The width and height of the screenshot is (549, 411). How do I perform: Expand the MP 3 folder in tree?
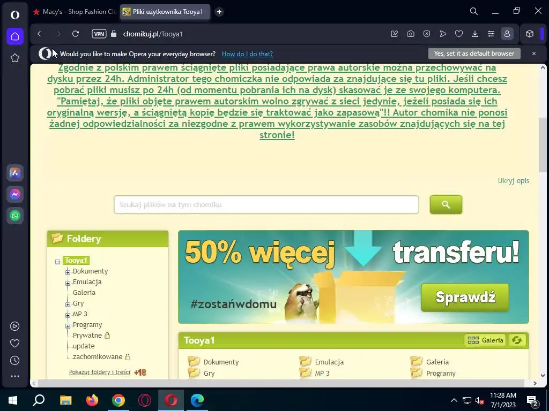(x=68, y=315)
